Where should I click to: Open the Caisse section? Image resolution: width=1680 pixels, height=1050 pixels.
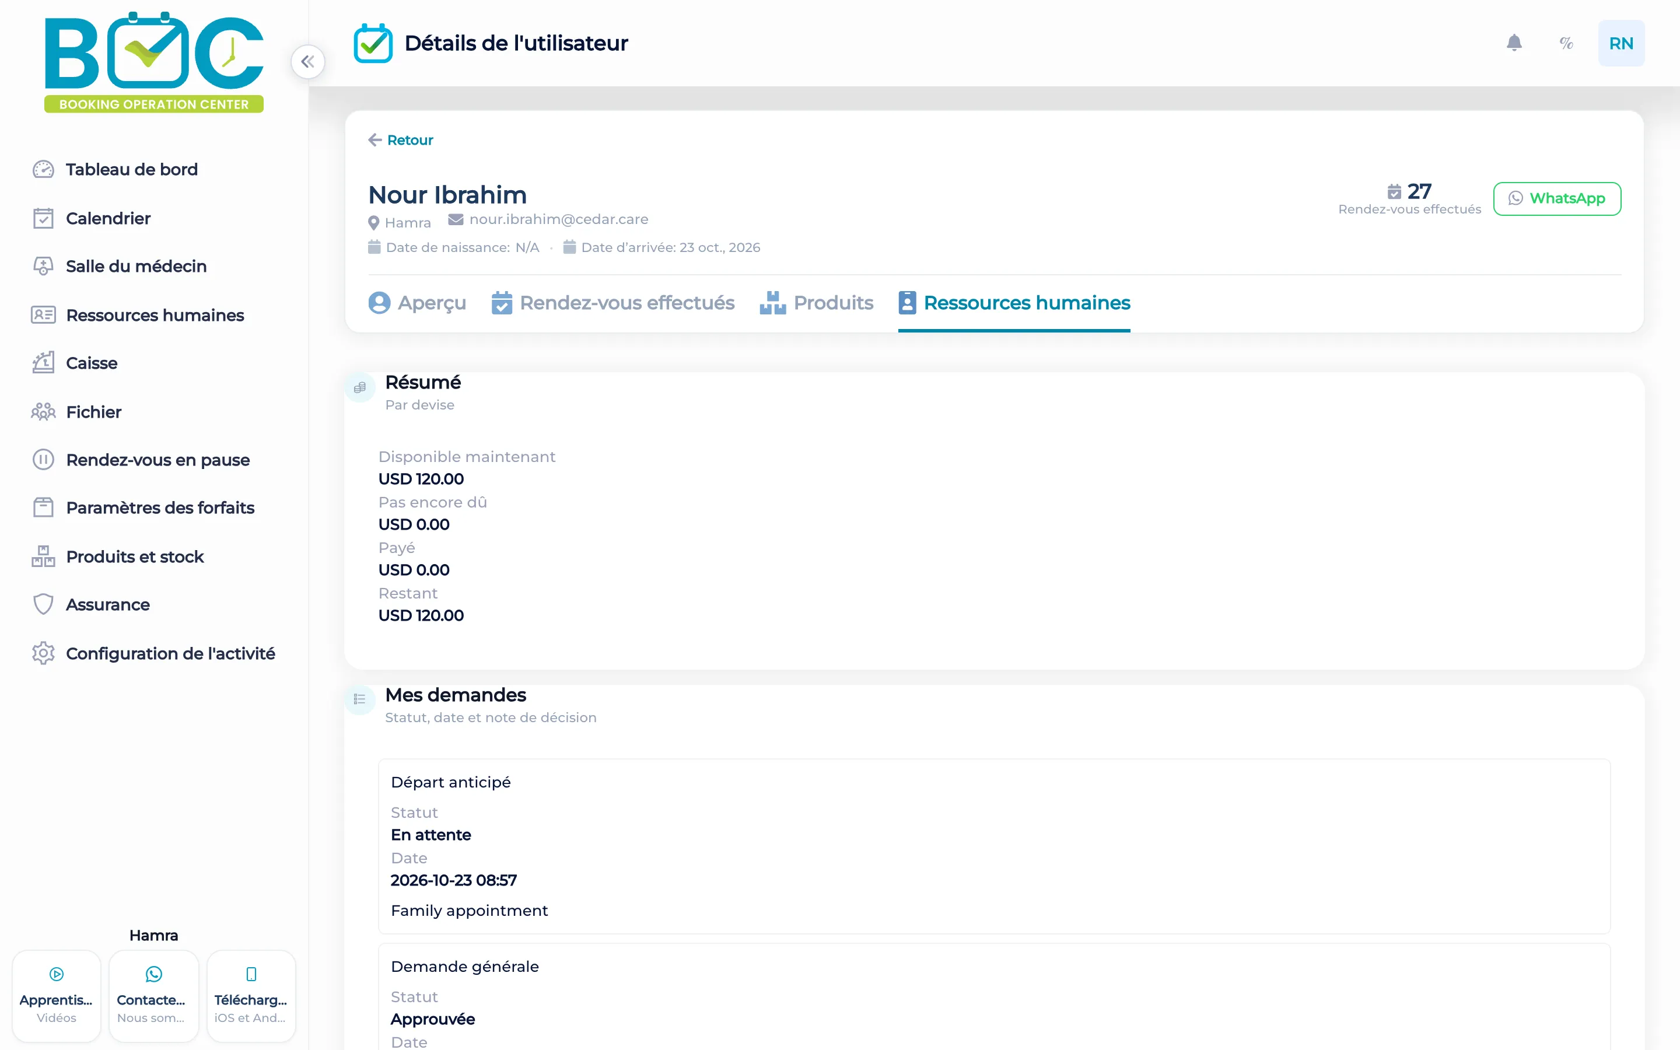tap(74, 363)
